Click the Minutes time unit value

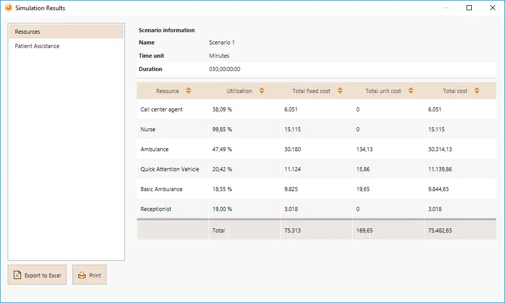(219, 56)
